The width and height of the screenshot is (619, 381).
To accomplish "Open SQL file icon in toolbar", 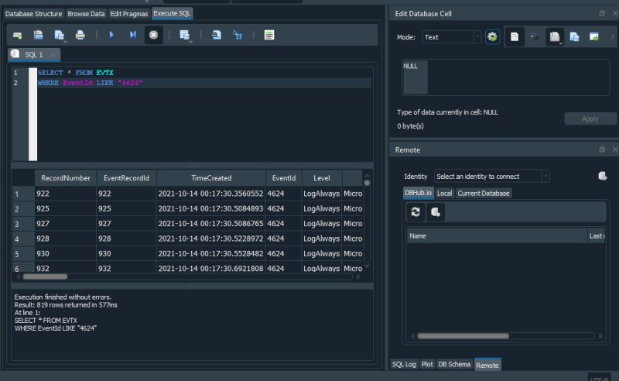I will tap(38, 35).
